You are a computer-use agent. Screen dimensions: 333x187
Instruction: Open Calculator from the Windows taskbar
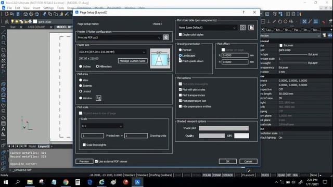click(78, 182)
